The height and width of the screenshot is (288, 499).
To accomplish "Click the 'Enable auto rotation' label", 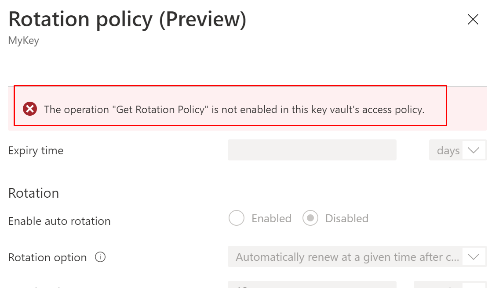I will (x=59, y=221).
